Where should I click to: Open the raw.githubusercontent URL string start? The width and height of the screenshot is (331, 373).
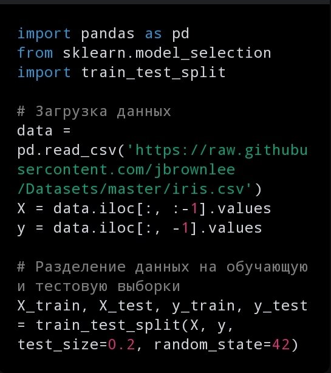(x=217, y=150)
